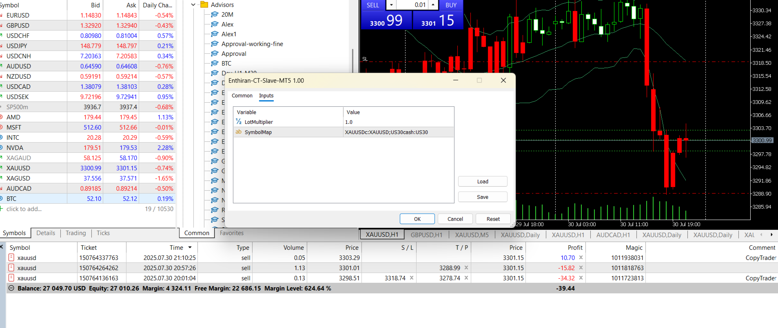Open the Symbols tab in Market Watch
The width and height of the screenshot is (778, 328).
click(15, 233)
